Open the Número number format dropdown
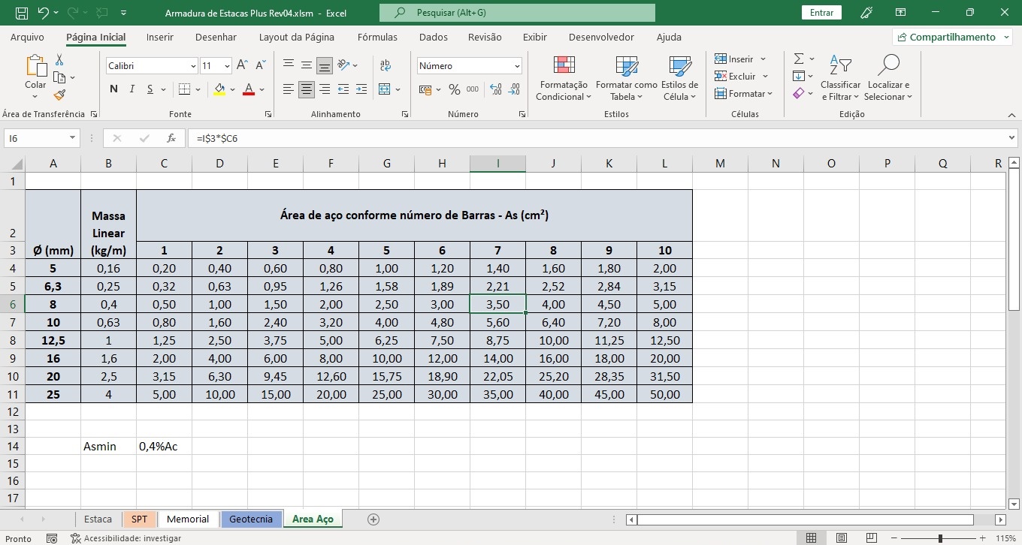 pyautogui.click(x=517, y=66)
